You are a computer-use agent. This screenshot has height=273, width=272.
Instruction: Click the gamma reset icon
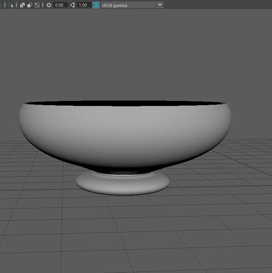[73, 5]
